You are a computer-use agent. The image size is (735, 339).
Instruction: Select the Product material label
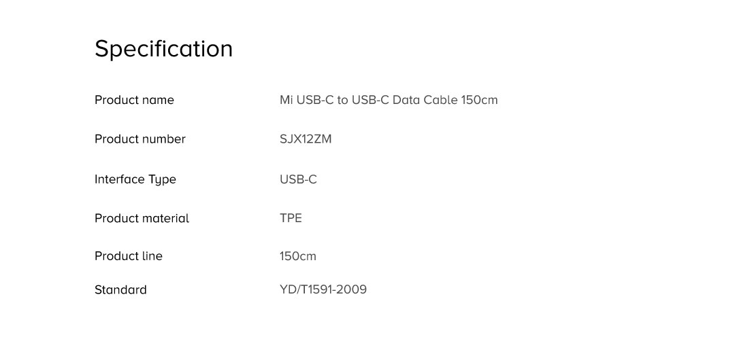142,218
